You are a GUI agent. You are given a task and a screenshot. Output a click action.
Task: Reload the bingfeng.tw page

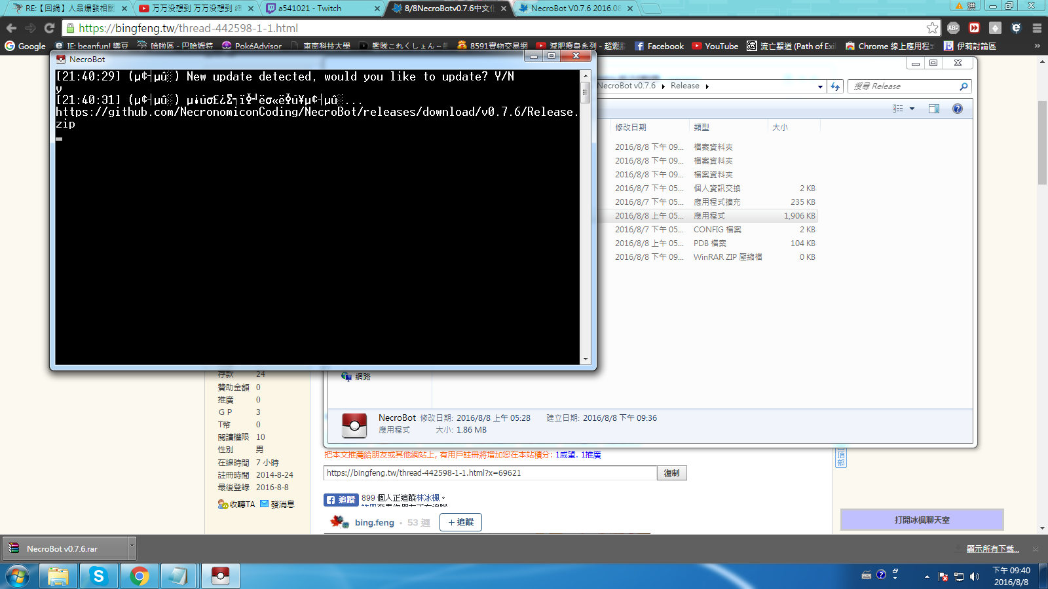[x=49, y=28]
